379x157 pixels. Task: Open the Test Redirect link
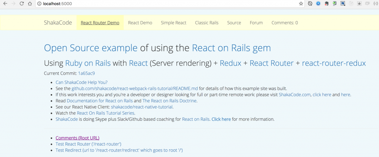(x=119, y=150)
